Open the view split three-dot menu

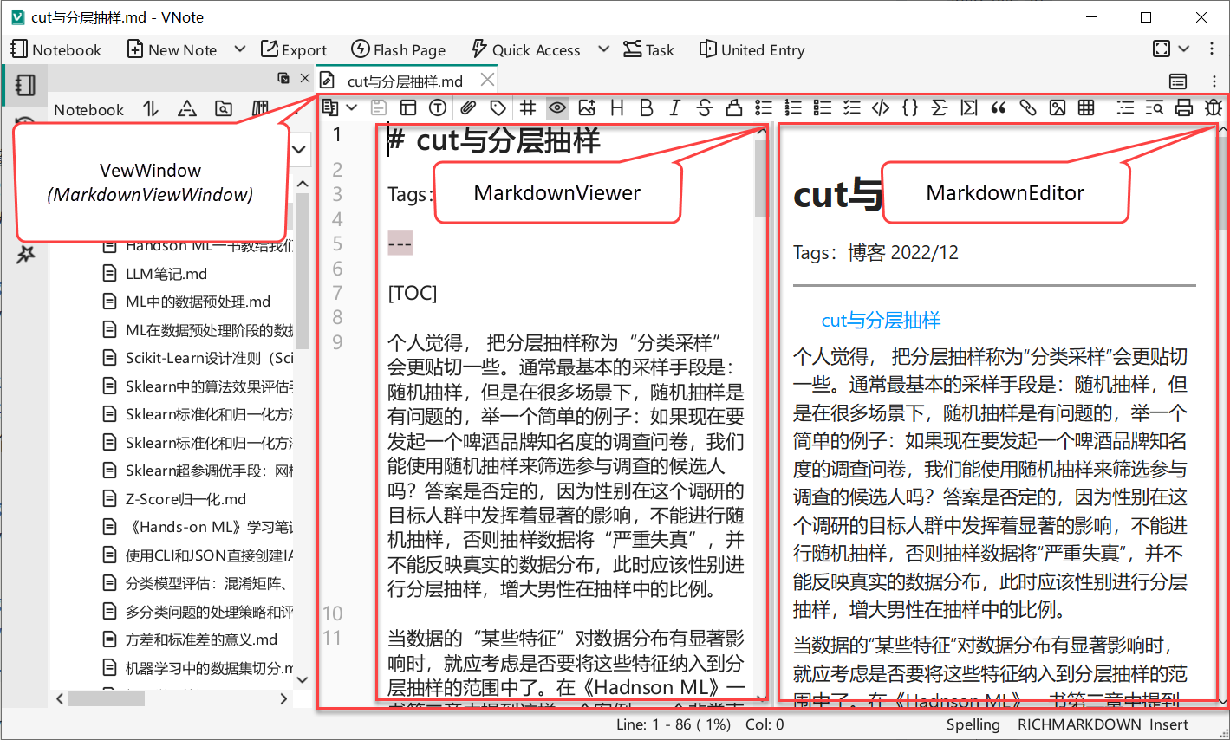(1214, 81)
